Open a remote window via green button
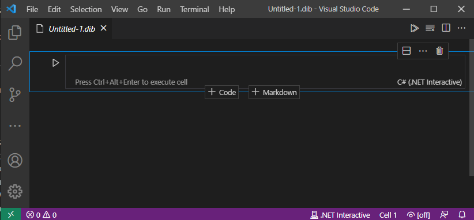474x220 pixels. tap(10, 215)
